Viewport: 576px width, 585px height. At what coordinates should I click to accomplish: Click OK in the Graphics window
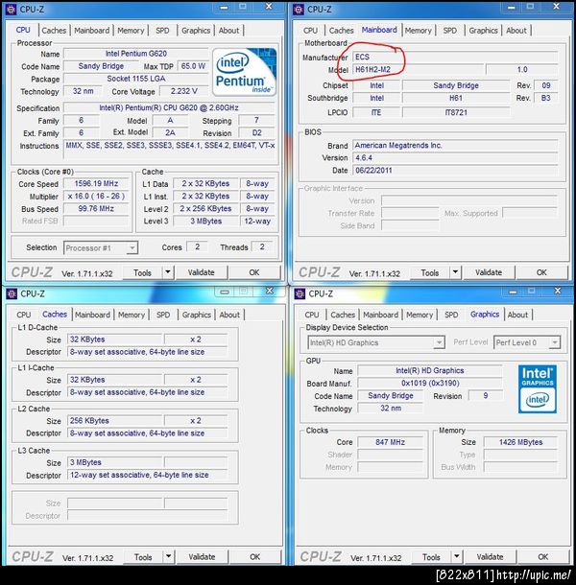coord(543,557)
